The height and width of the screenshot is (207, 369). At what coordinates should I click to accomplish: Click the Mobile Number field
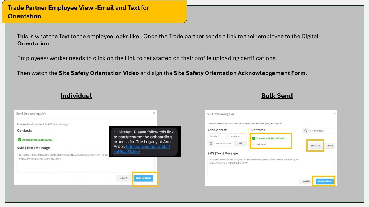(224, 143)
